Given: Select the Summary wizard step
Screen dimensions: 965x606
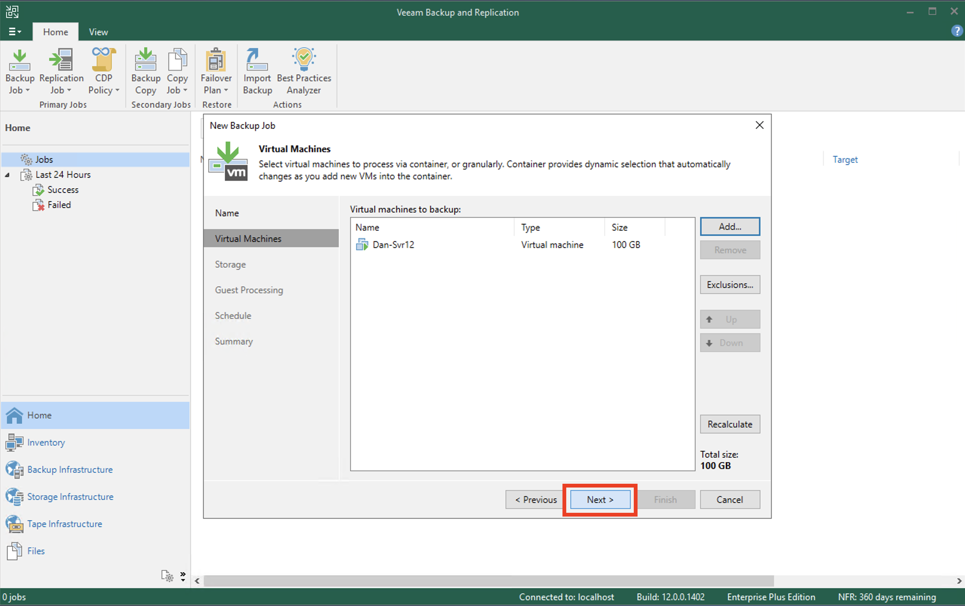Looking at the screenshot, I should point(271,341).
